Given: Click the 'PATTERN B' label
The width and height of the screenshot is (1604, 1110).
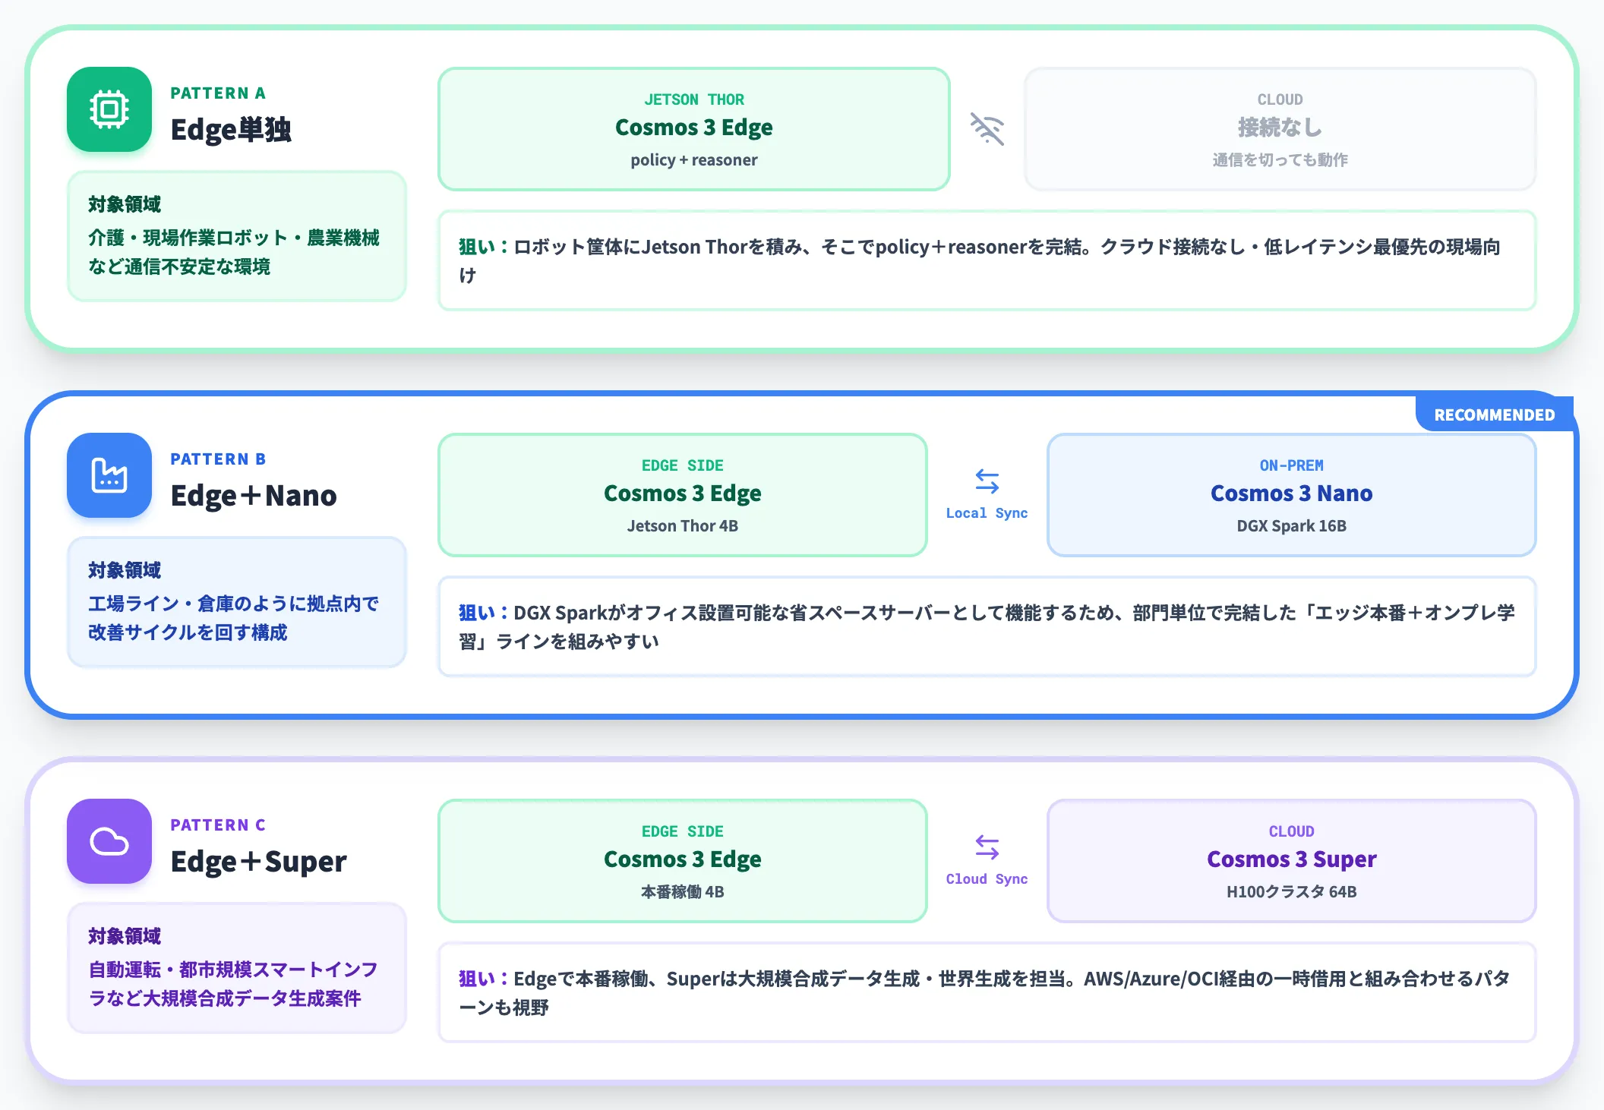Looking at the screenshot, I should point(218,459).
